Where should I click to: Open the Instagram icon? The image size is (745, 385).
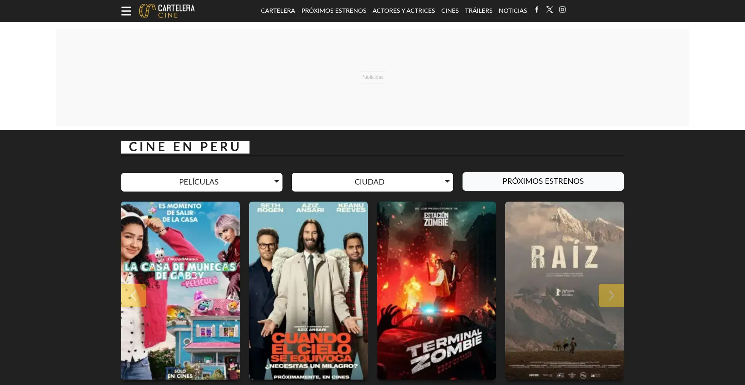pos(562,10)
